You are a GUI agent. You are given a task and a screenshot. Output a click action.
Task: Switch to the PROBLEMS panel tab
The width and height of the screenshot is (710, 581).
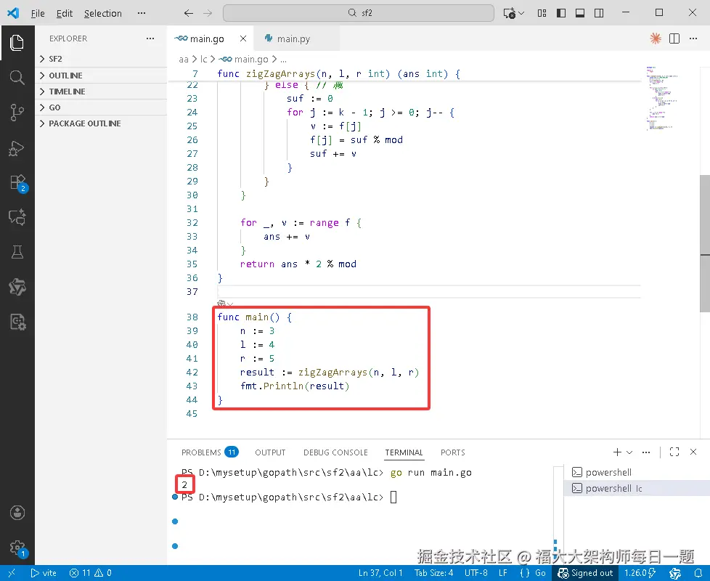click(210, 452)
